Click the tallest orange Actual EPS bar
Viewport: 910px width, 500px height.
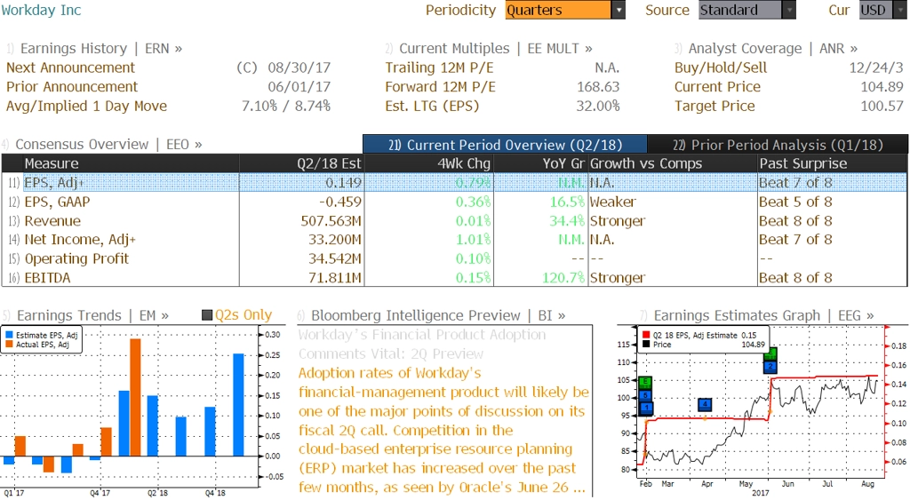pyautogui.click(x=135, y=397)
